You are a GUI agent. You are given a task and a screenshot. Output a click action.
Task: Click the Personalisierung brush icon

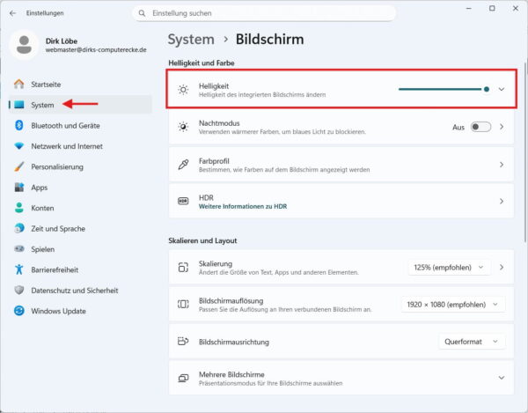19,166
